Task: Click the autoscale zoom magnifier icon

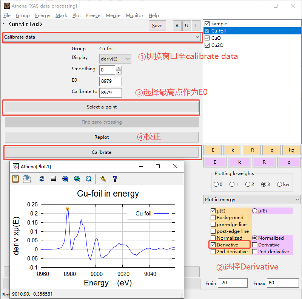Action: click(x=89, y=179)
